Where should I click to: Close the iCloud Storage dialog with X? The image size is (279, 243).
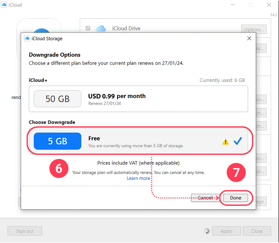[x=249, y=38]
